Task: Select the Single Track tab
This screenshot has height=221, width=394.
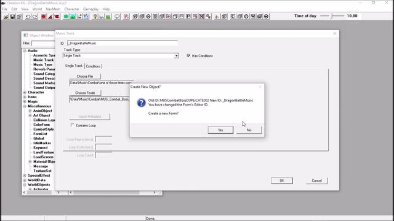Action: 74,66
